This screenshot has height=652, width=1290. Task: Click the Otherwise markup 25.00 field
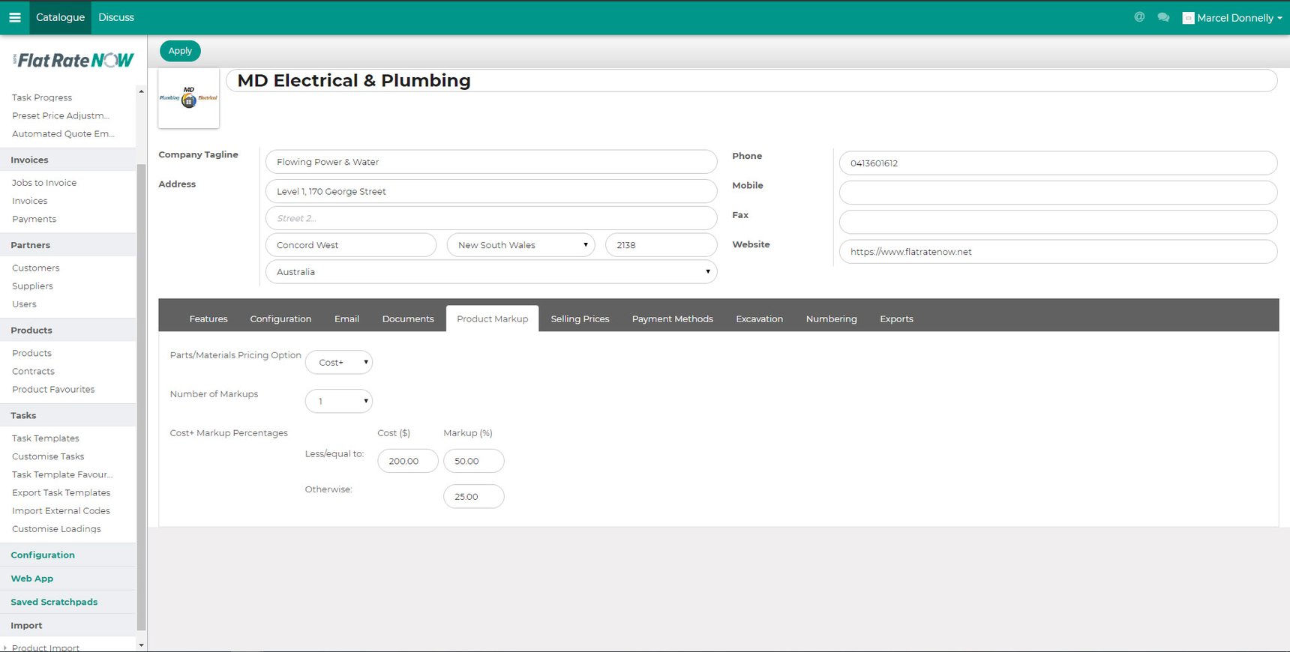point(474,497)
